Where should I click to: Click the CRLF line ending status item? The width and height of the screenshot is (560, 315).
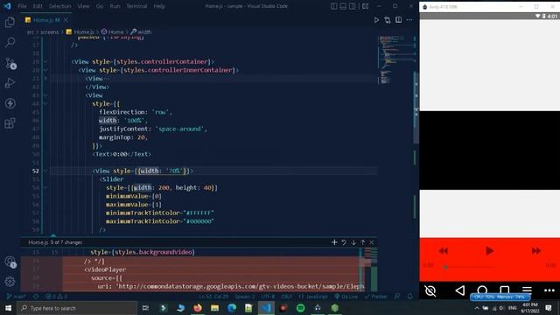pyautogui.click(x=286, y=297)
